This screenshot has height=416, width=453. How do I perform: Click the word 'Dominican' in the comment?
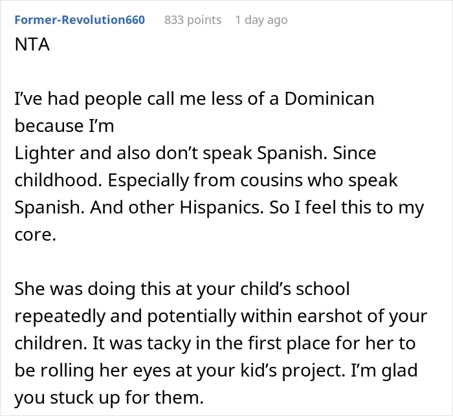coord(329,98)
